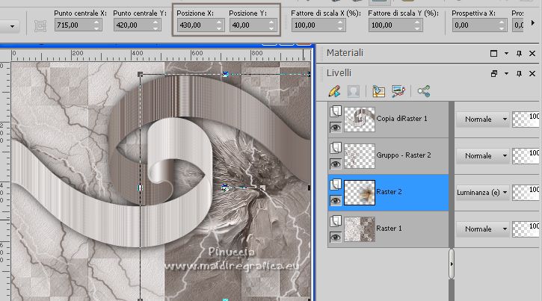This screenshot has width=542, height=301.
Task: Click the pencil edit icon in the Livelli toolbar
Action: point(334,91)
